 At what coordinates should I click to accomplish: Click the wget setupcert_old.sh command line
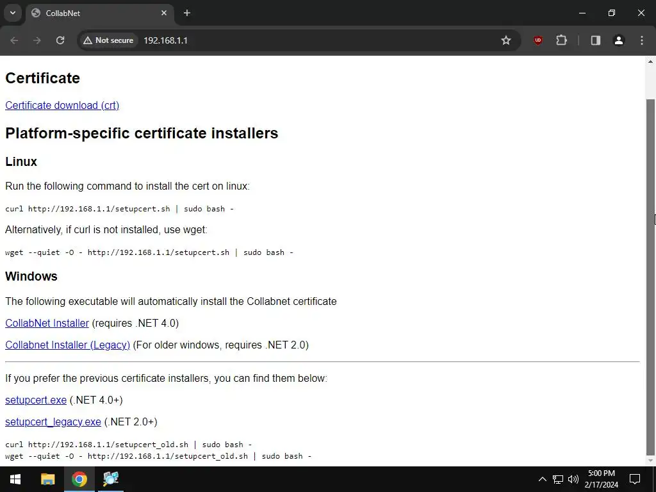tap(158, 456)
